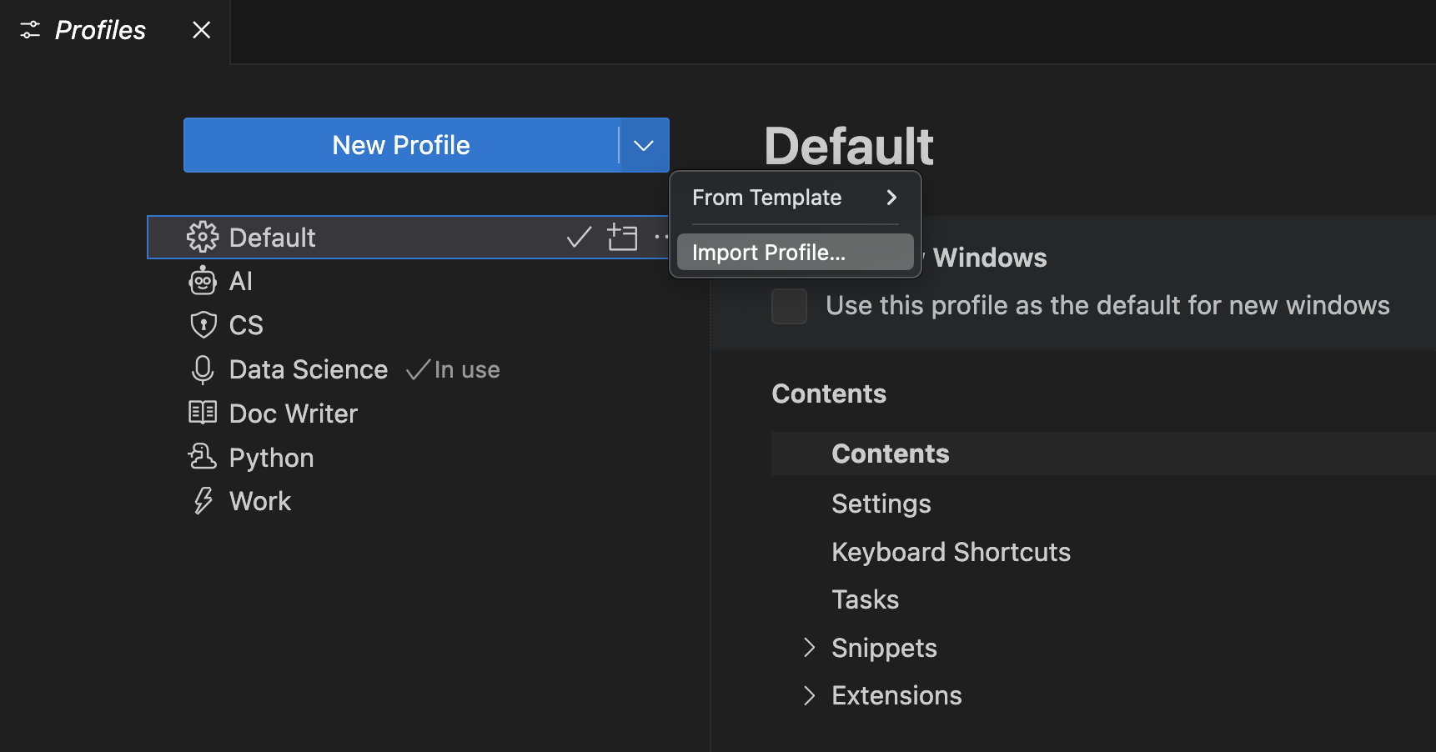The width and height of the screenshot is (1436, 752).
Task: Expand the Extensions section
Action: [x=809, y=694]
